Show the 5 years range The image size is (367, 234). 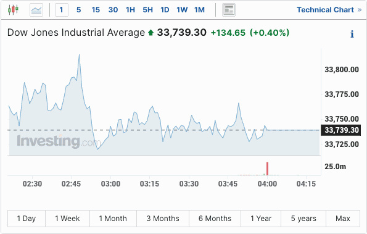point(303,219)
